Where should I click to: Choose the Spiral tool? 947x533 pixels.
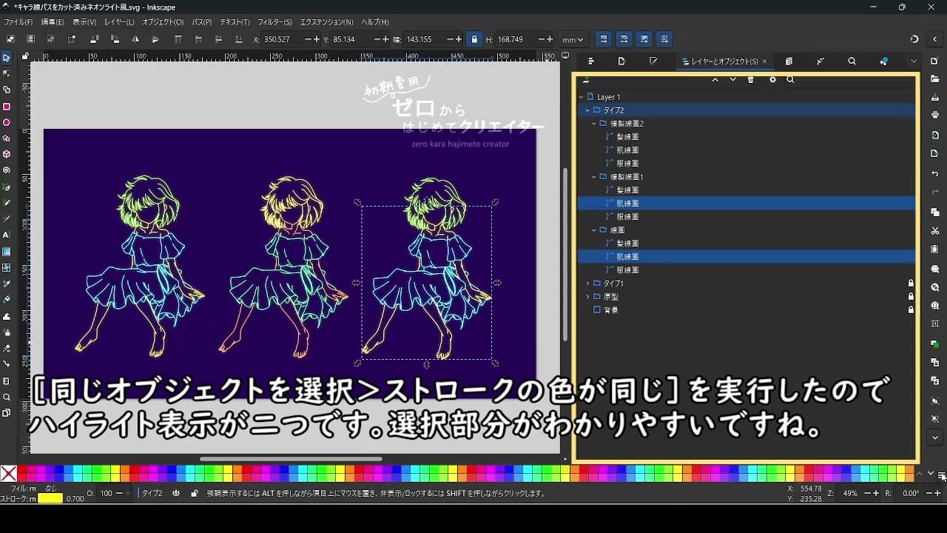pyautogui.click(x=7, y=170)
